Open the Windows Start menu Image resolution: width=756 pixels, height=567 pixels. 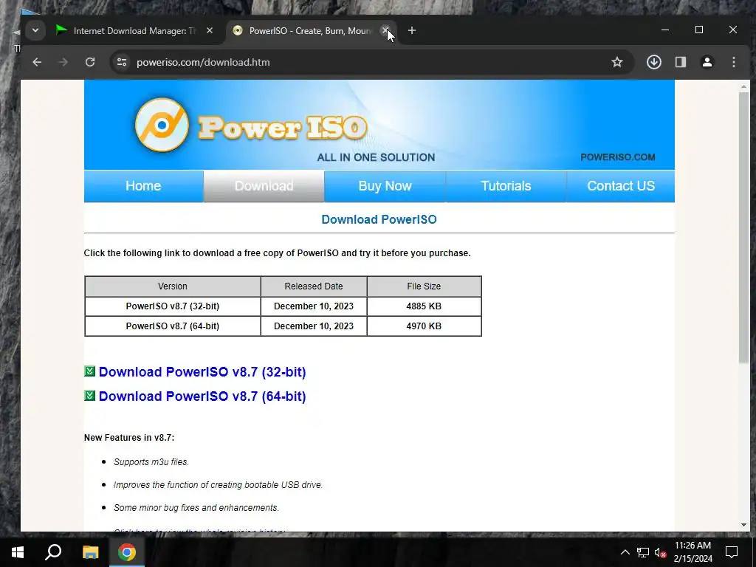coord(18,552)
